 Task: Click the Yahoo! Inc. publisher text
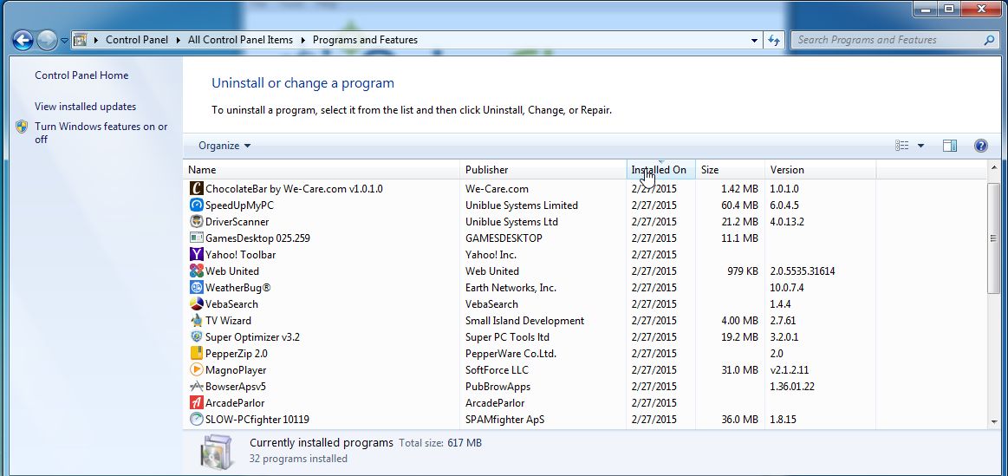pos(491,255)
